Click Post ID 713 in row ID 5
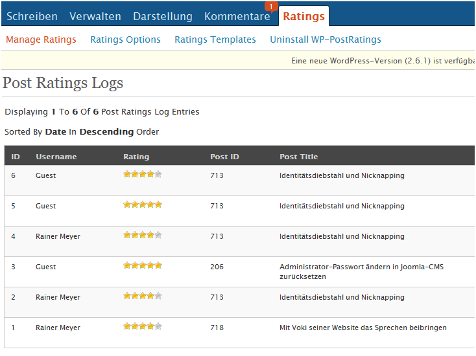Image resolution: width=476 pixels, height=356 pixels. [217, 206]
